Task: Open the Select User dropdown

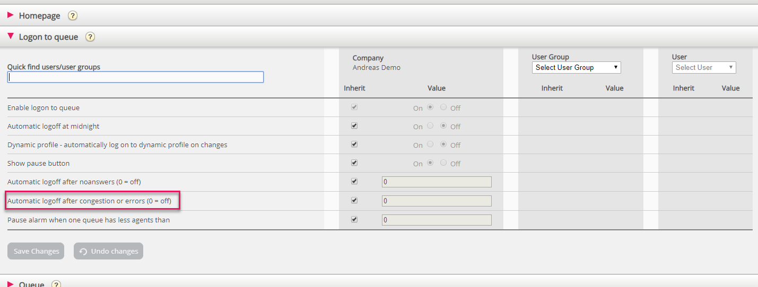Action: tap(703, 68)
